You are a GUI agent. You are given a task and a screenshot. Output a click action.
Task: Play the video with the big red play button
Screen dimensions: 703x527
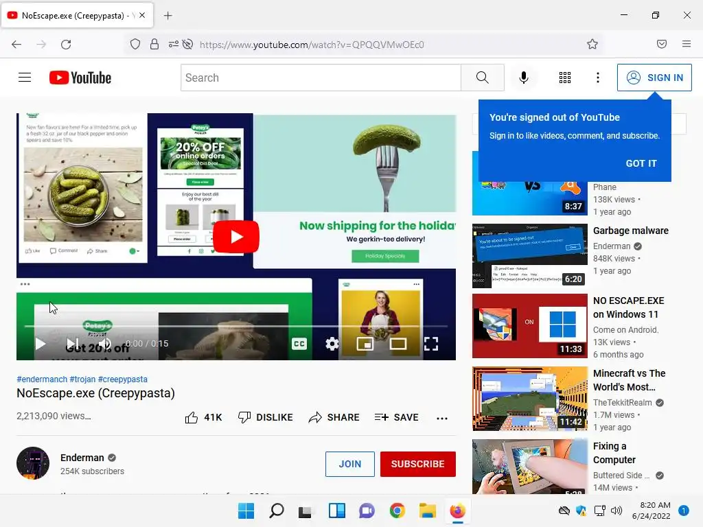coord(236,237)
